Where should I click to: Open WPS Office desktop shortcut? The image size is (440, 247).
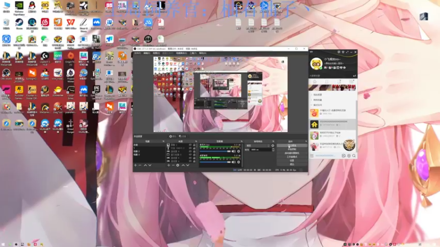[71, 24]
